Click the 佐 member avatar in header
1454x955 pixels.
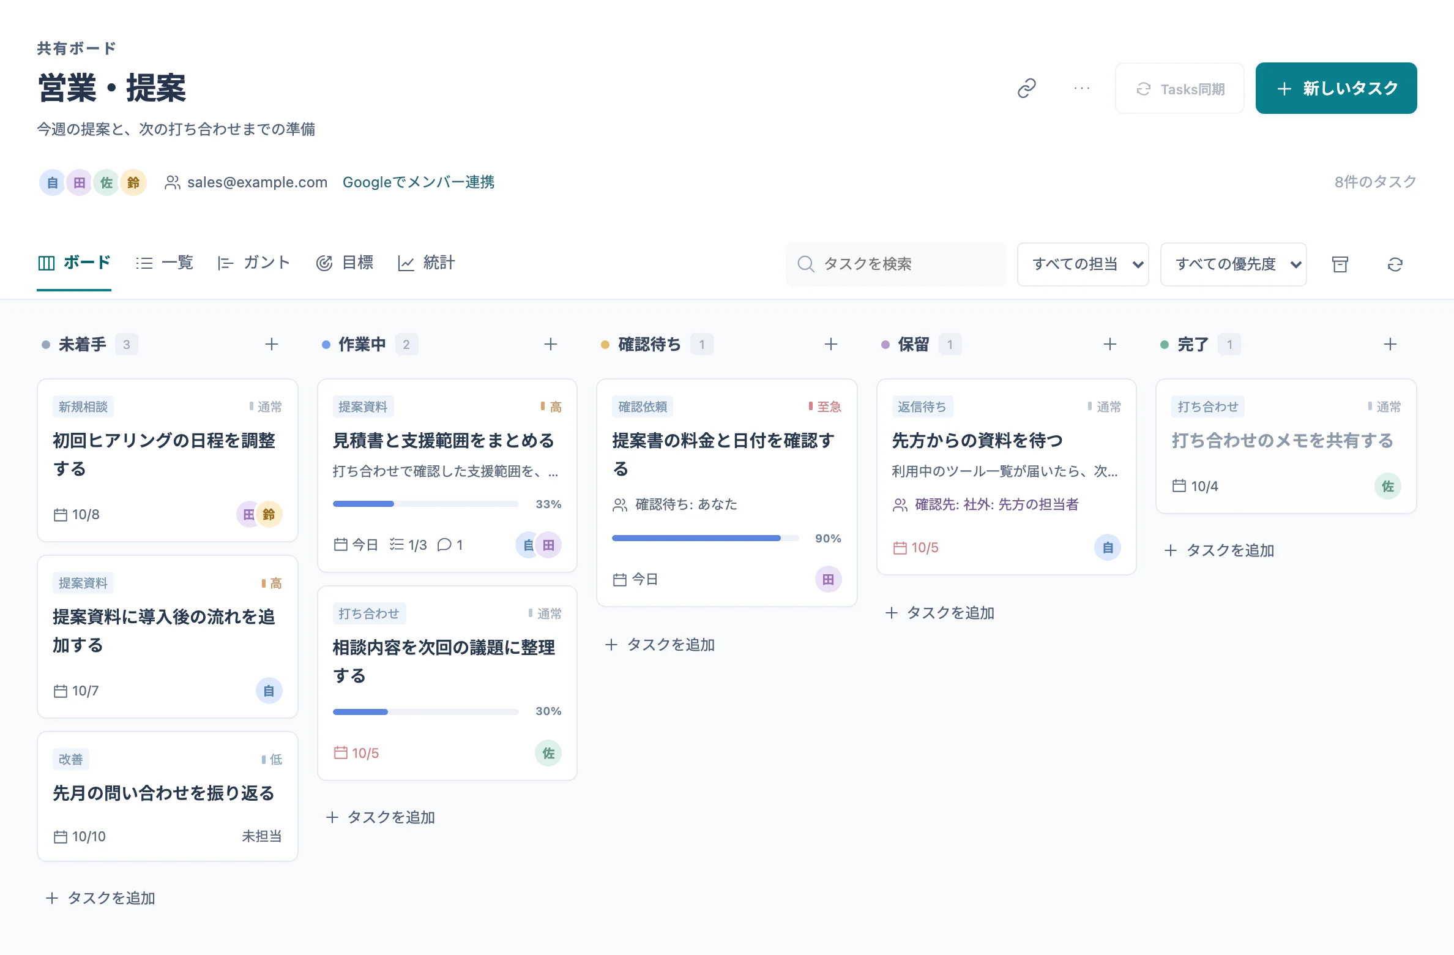(x=106, y=182)
